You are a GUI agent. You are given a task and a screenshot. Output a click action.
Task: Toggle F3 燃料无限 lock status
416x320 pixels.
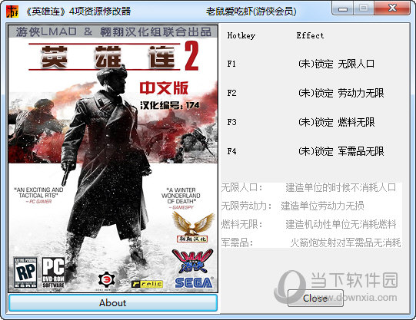pos(336,122)
